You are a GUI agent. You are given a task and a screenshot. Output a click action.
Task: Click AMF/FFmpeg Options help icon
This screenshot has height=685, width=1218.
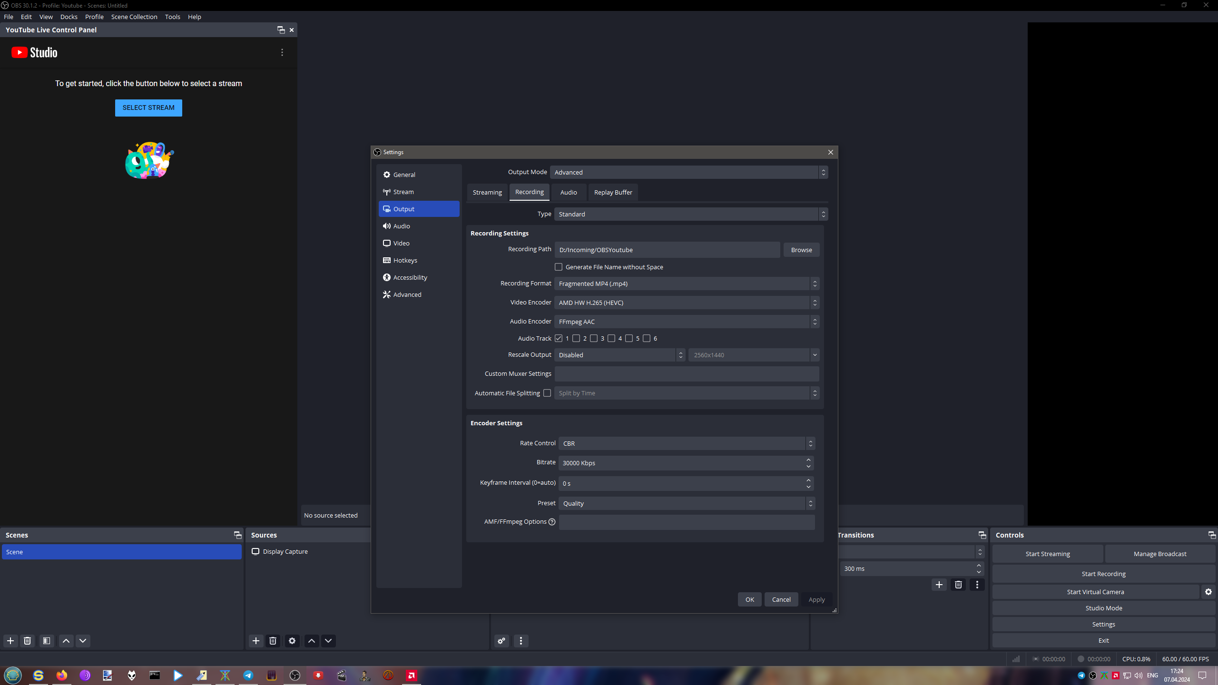[x=552, y=522]
